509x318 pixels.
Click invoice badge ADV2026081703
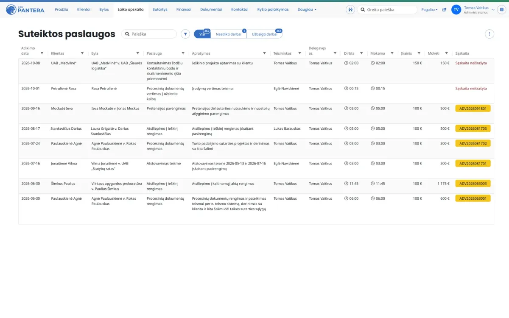(x=473, y=128)
